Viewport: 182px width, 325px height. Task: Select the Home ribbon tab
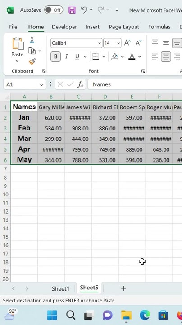click(36, 27)
